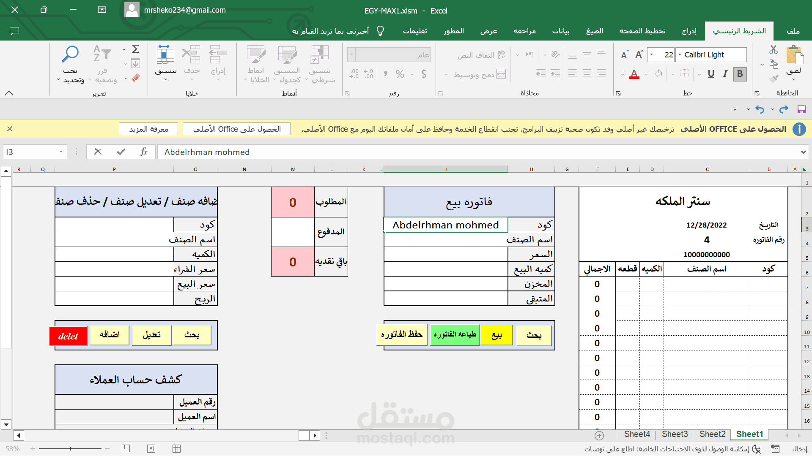Click the Decrease Font Size icon
The height and width of the screenshot is (456, 812).
coord(624,55)
